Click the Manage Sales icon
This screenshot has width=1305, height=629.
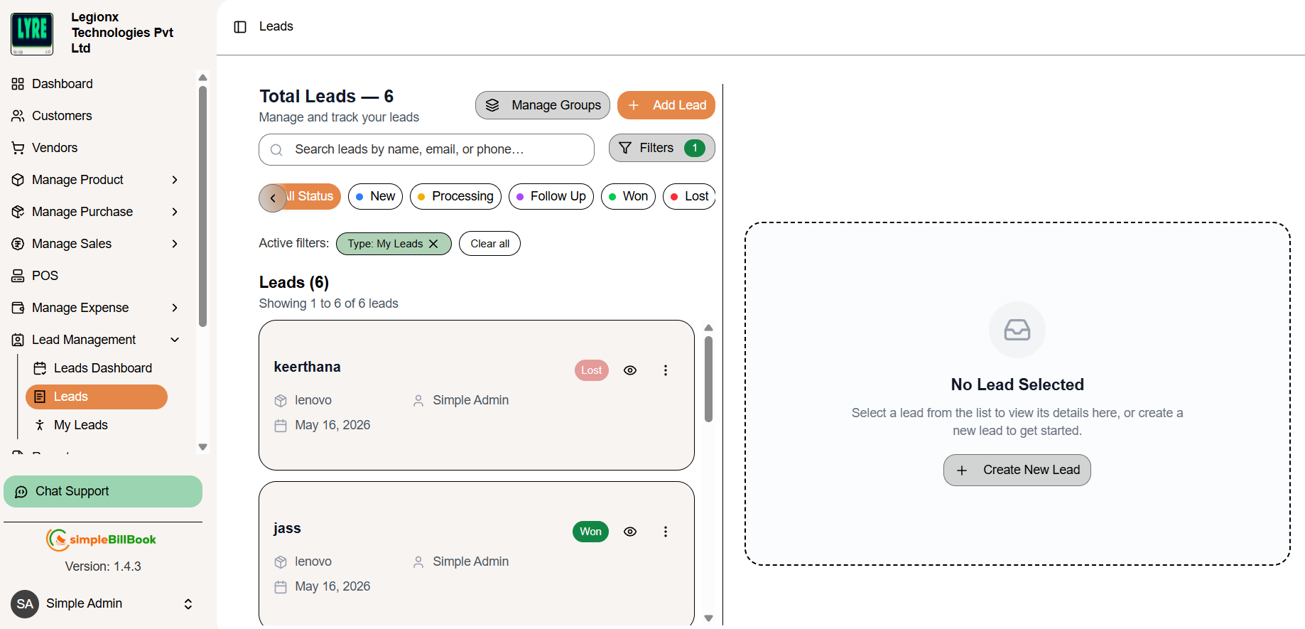click(x=18, y=244)
